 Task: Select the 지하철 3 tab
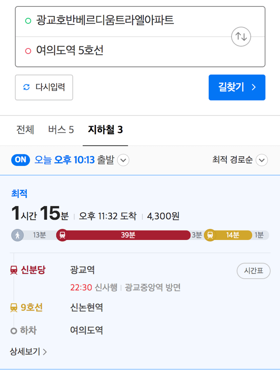pos(105,130)
